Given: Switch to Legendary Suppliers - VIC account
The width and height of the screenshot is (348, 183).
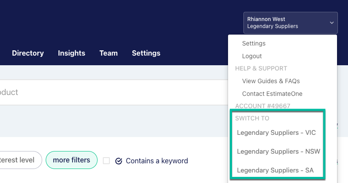Looking at the screenshot, I should (276, 133).
